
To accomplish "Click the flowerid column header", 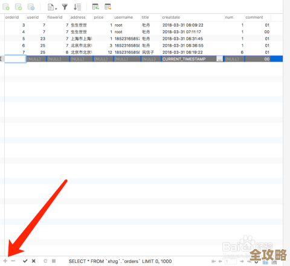I will coord(55,18).
